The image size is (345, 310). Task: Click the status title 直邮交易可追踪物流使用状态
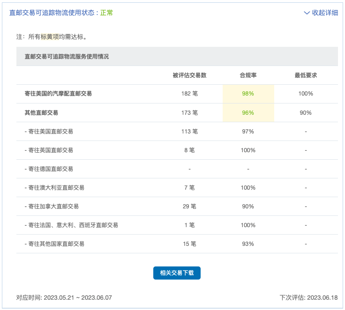coord(52,13)
